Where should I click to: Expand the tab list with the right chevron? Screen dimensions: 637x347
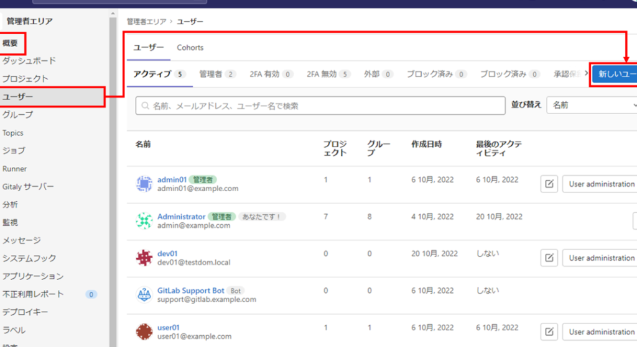click(x=585, y=74)
